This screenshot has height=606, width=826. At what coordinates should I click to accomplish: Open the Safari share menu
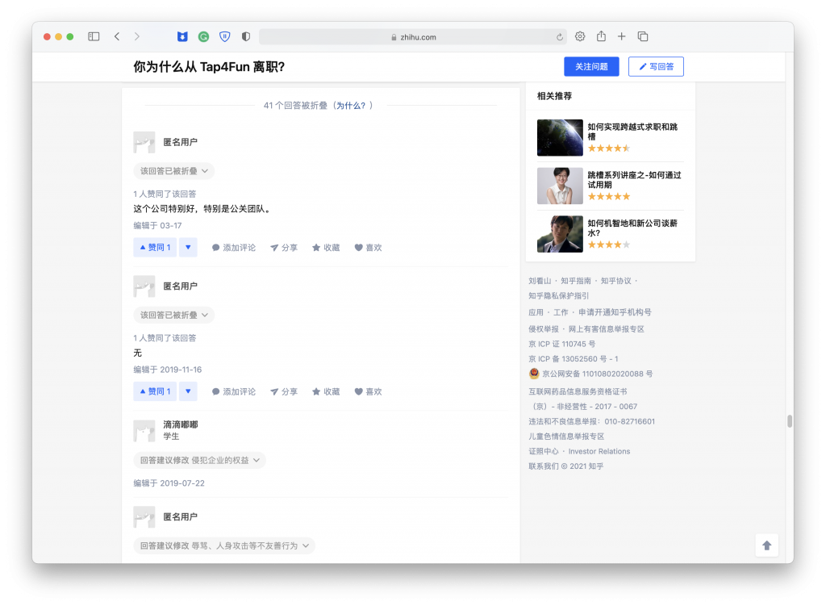(601, 36)
